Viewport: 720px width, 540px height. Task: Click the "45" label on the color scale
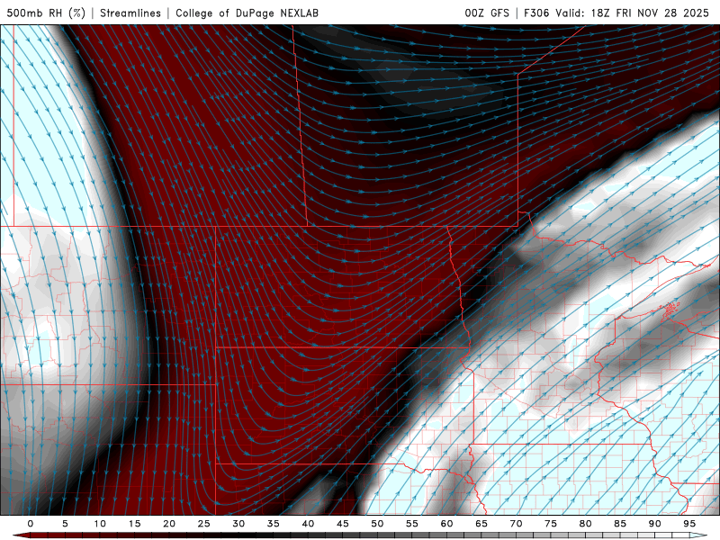pyautogui.click(x=343, y=524)
